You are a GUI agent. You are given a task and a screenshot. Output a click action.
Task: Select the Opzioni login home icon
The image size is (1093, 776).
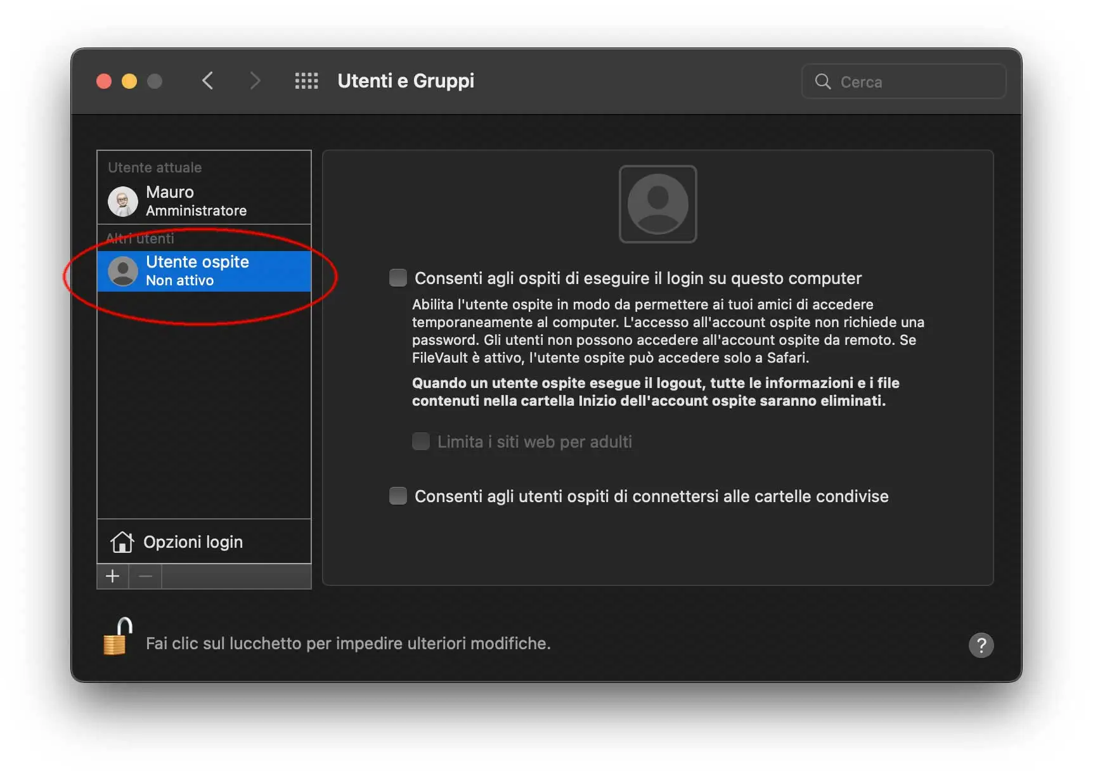coord(122,542)
